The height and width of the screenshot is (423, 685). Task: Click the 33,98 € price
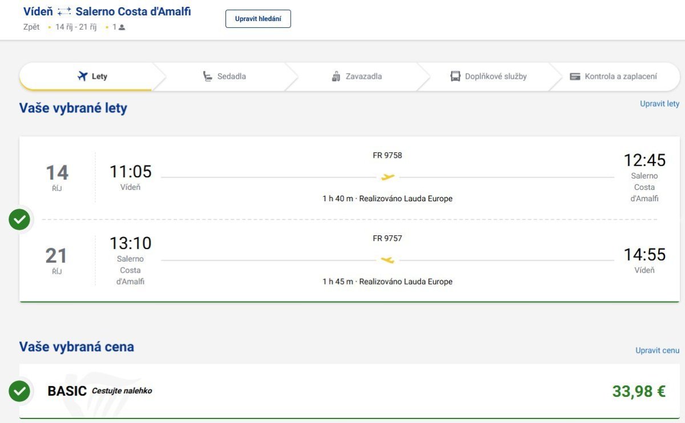click(639, 392)
